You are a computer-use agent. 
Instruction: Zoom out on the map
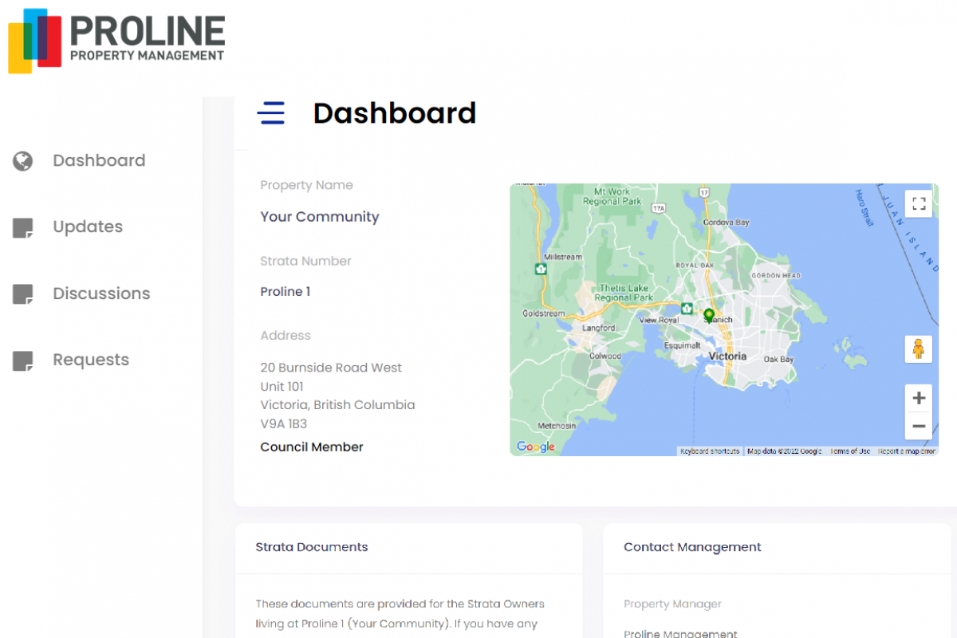click(918, 426)
